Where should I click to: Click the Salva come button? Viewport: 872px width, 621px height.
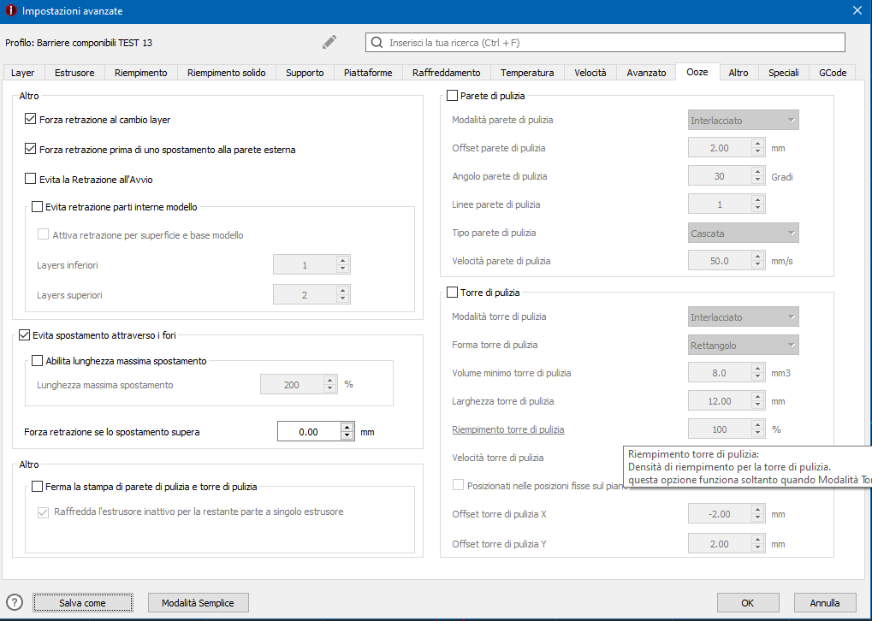pos(83,603)
